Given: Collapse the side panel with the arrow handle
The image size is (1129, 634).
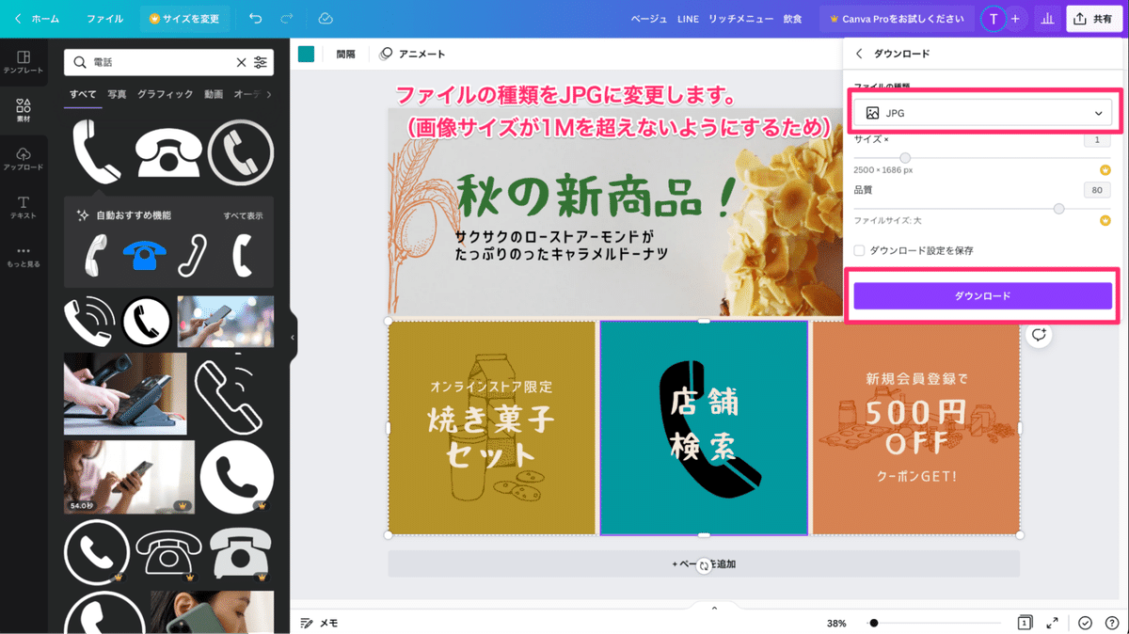Looking at the screenshot, I should pos(293,337).
